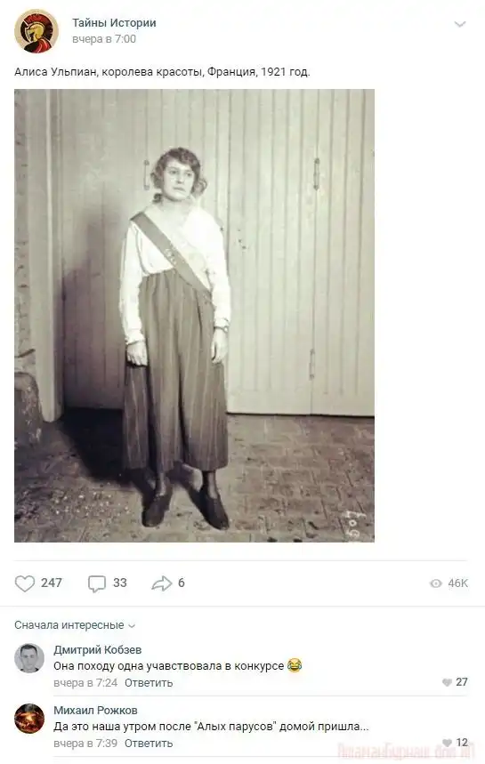Open Михаил Рожков's profile avatar
The image size is (485, 764).
(x=29, y=719)
